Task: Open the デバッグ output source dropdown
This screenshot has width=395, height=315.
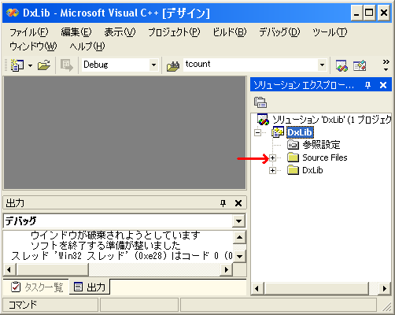Action: 238,221
